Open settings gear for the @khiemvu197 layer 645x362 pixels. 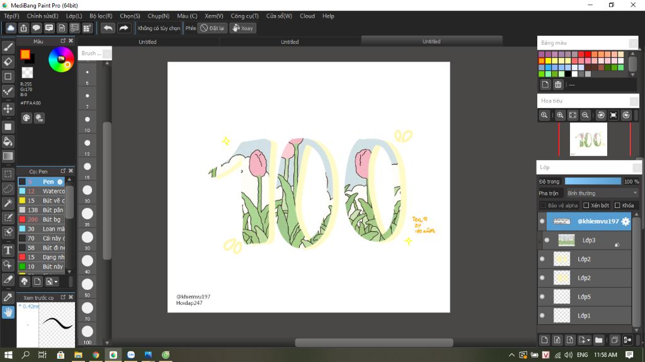click(x=625, y=221)
